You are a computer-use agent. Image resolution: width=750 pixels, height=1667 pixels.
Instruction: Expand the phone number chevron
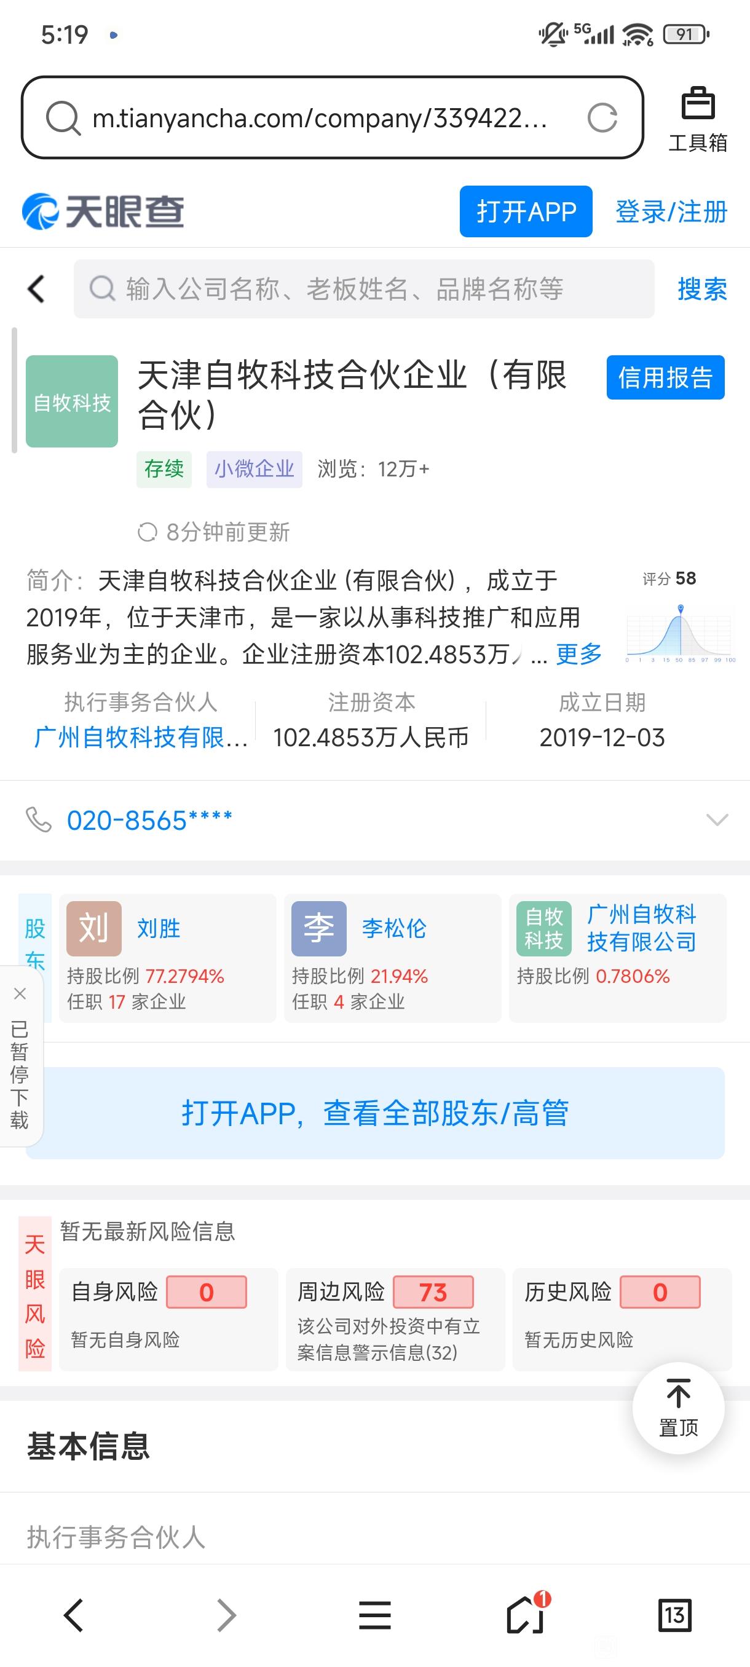pyautogui.click(x=717, y=820)
